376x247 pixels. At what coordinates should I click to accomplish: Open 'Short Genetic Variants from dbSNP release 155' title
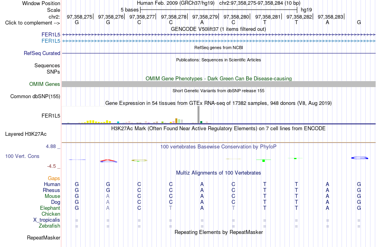(218, 91)
